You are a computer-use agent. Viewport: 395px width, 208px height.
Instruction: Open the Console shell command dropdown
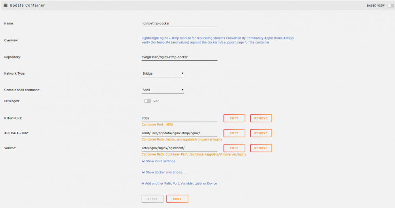[162, 90]
